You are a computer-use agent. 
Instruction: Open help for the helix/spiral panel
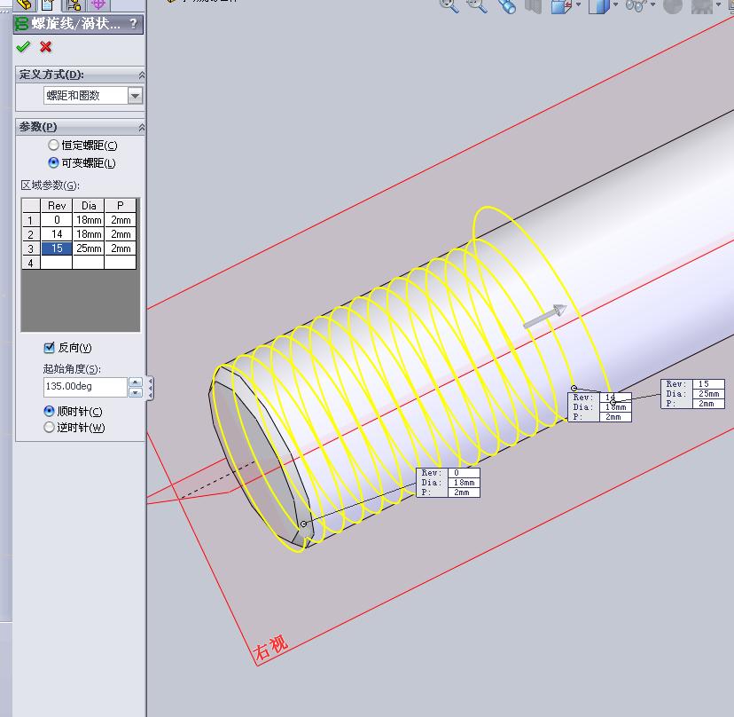click(133, 23)
